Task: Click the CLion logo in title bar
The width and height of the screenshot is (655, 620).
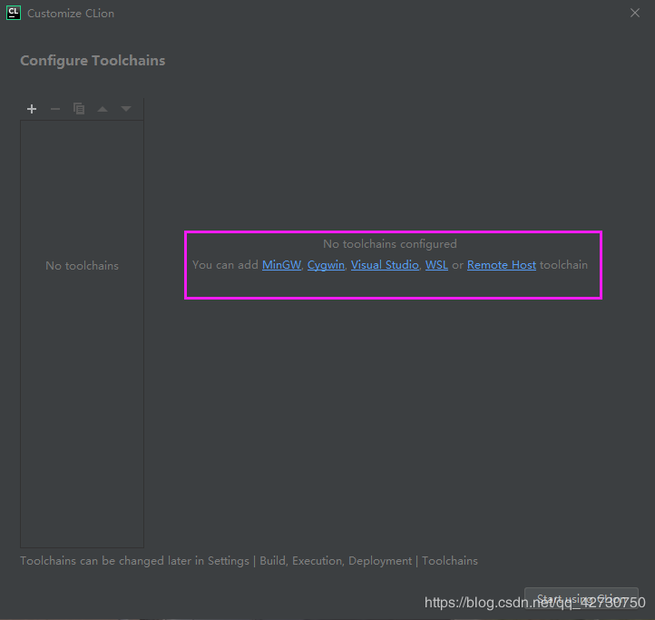Action: click(x=14, y=13)
